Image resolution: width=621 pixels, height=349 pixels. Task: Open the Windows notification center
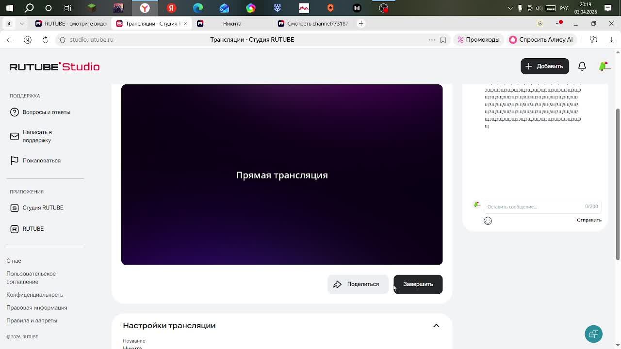coord(608,8)
